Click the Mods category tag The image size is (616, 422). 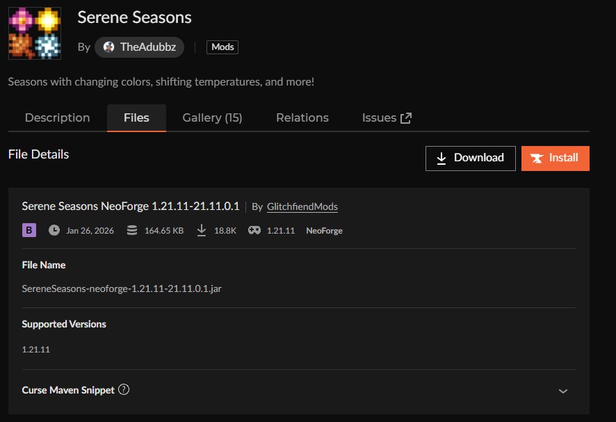pyautogui.click(x=222, y=47)
